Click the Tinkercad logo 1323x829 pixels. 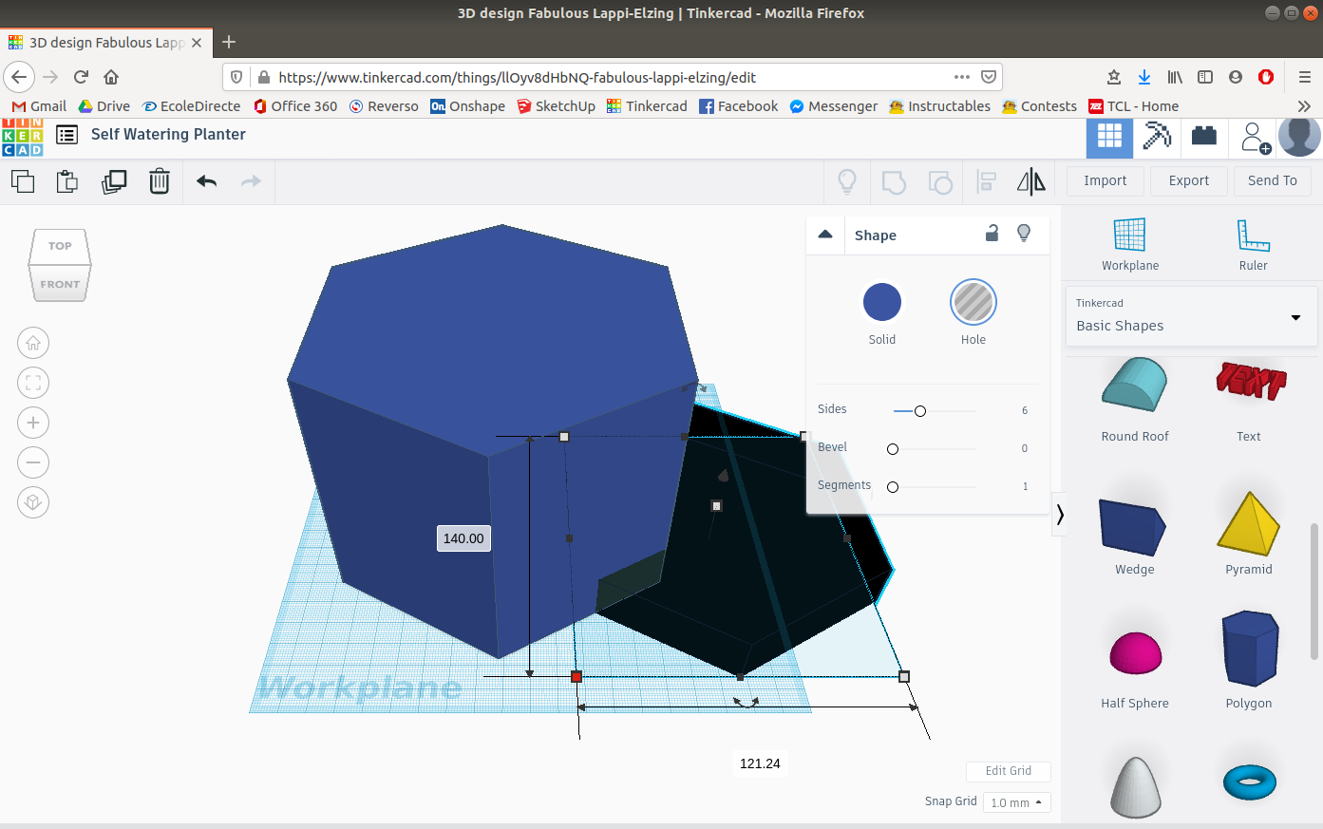pyautogui.click(x=22, y=137)
